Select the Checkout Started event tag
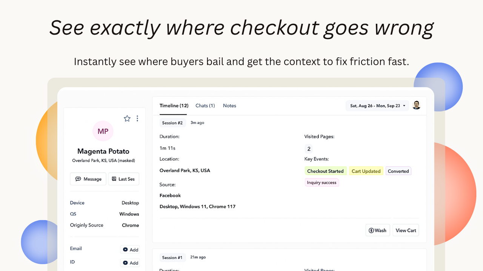The height and width of the screenshot is (271, 483). (x=325, y=171)
